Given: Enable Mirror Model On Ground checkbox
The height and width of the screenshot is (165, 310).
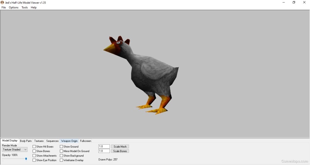Looking at the screenshot, I should click(x=61, y=151).
